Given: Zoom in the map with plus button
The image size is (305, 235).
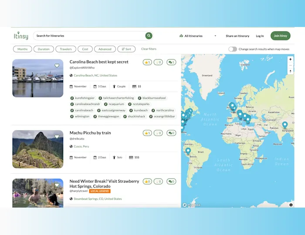Looking at the screenshot, I should (x=291, y=59).
